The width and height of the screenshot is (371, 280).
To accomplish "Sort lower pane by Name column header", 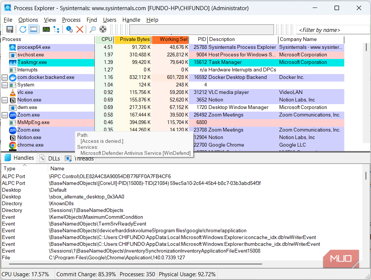I will pyautogui.click(x=205, y=168).
